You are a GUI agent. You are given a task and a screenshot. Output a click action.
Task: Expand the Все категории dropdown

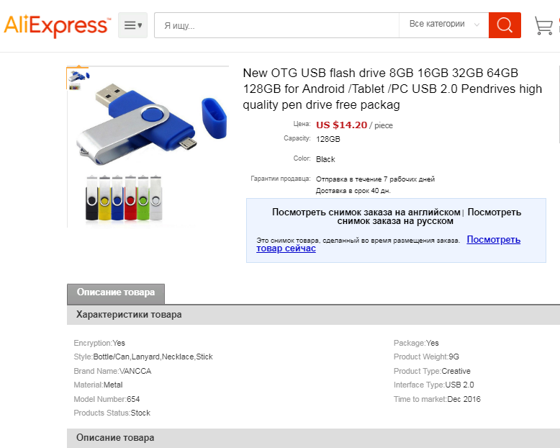(x=444, y=25)
